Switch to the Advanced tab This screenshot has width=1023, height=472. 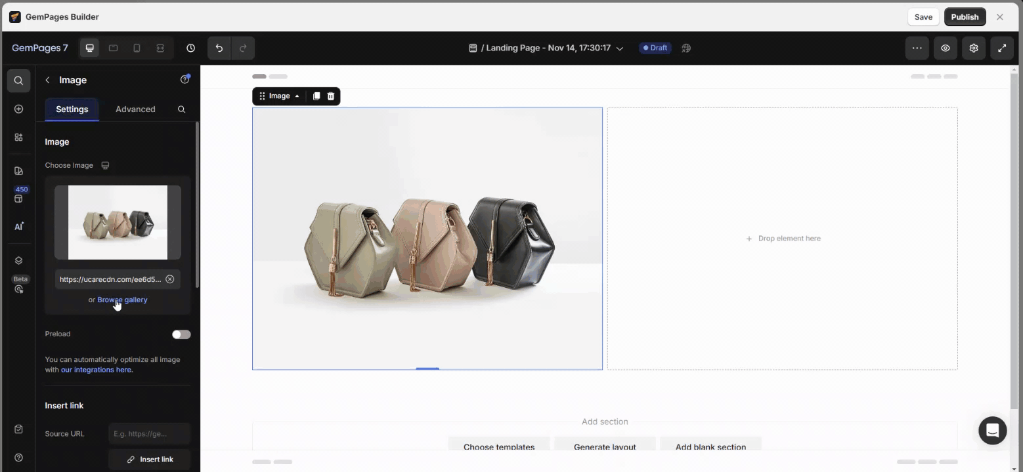[135, 109]
